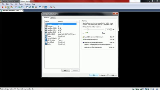Screen dimensions: 160x90
Task: Click the OK button
Action: pyautogui.click(x=94, y=75)
